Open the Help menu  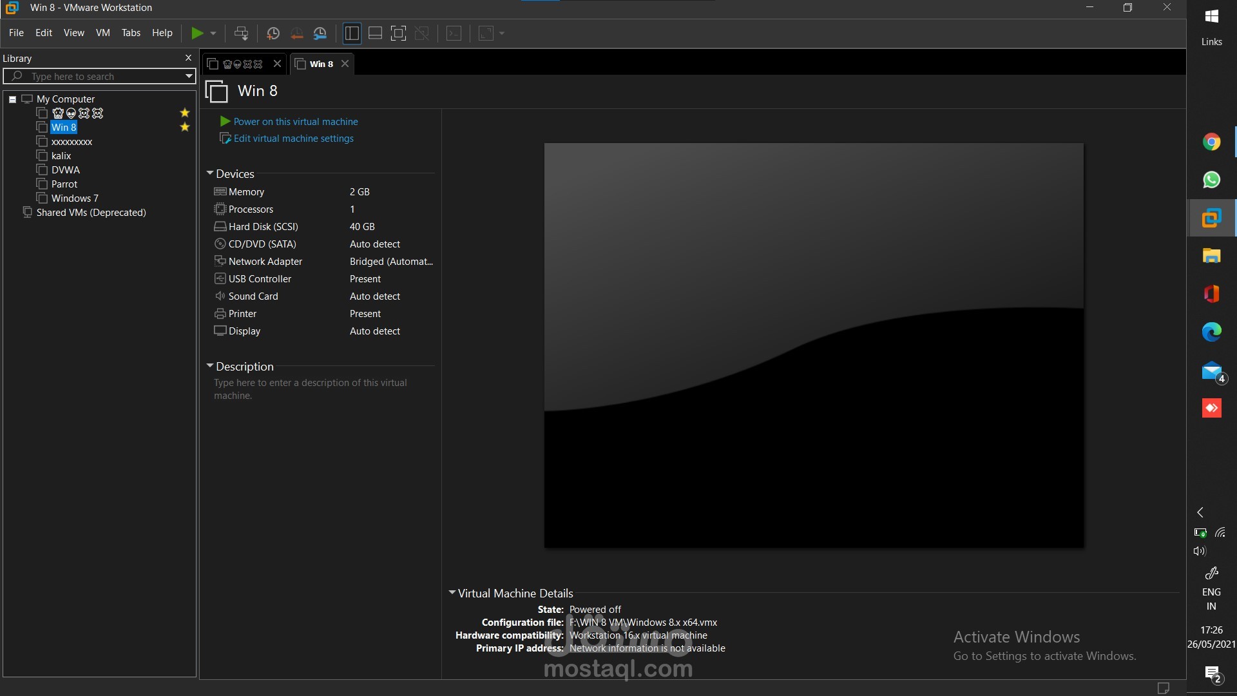(162, 33)
